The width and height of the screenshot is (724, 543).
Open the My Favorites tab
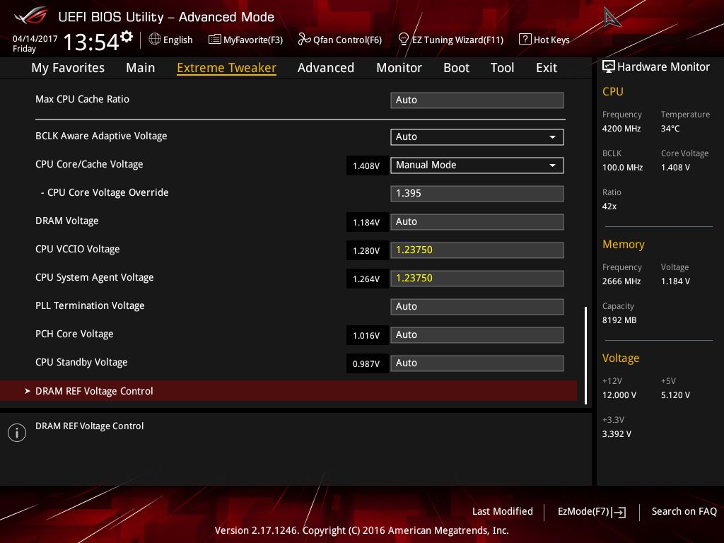[68, 68]
